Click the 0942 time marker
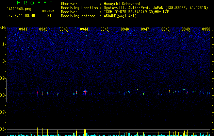The width and height of the screenshot is (214, 136). click(43, 29)
